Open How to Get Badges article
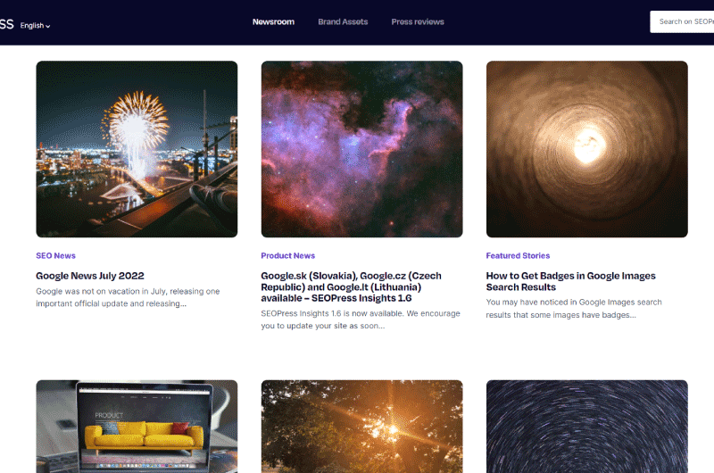The height and width of the screenshot is (473, 714). click(570, 281)
